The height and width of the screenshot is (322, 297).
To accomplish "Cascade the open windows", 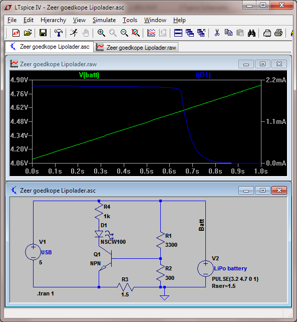I will [x=190, y=33].
